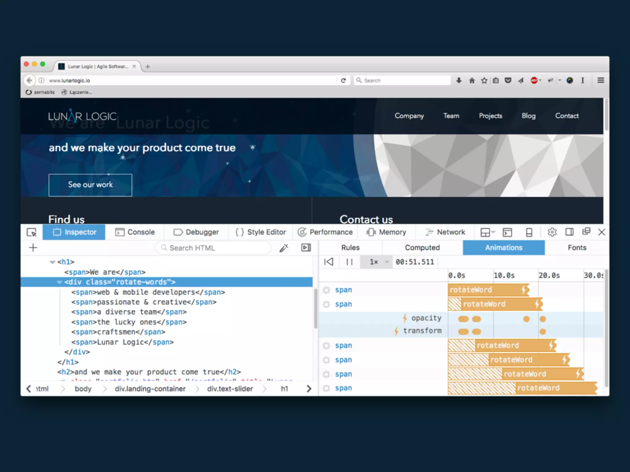Select the first span target node icon
The image size is (630, 472).
(x=326, y=290)
